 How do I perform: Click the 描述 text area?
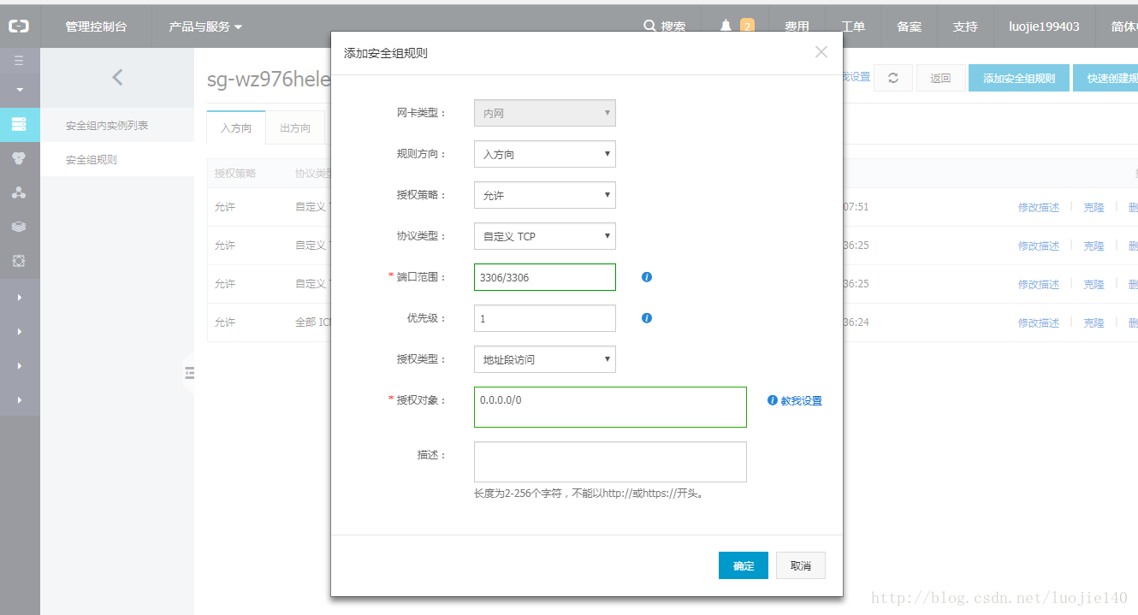(610, 462)
